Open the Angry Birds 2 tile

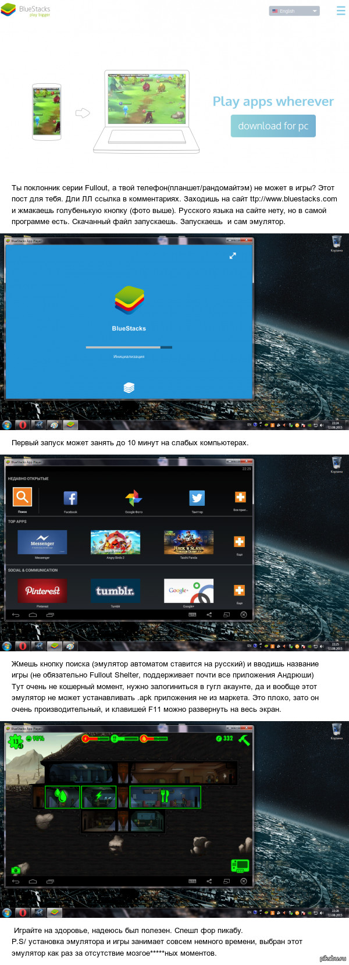point(115,542)
